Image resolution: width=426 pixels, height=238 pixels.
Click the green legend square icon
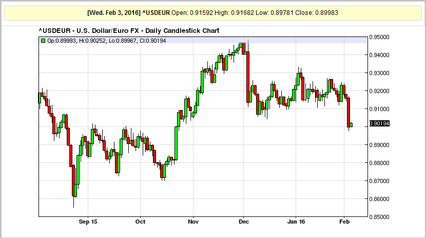pos(43,41)
